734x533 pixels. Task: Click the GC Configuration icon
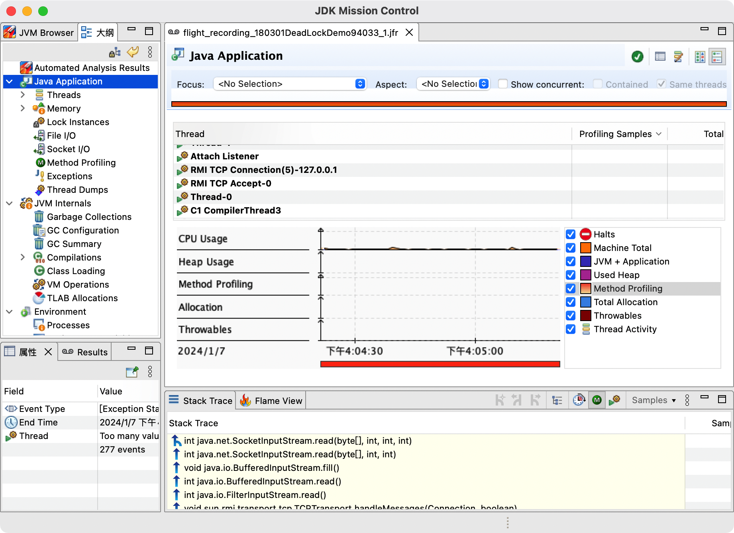click(x=39, y=230)
